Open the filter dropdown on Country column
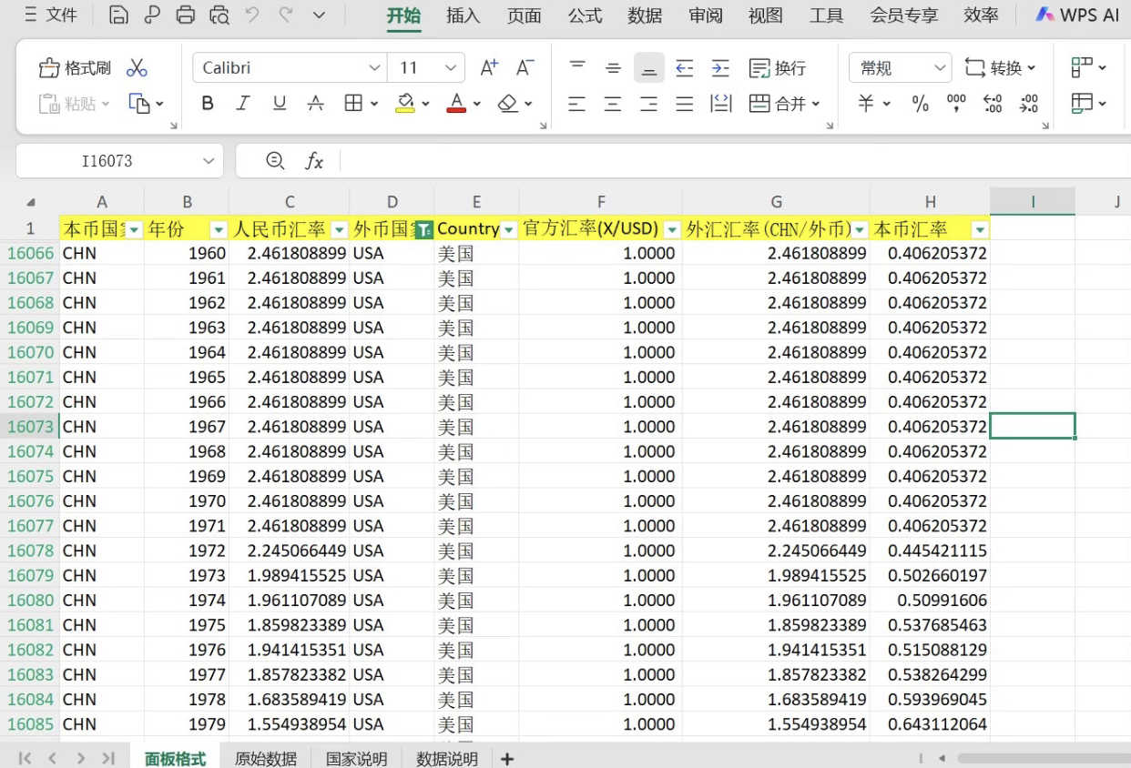 (508, 228)
